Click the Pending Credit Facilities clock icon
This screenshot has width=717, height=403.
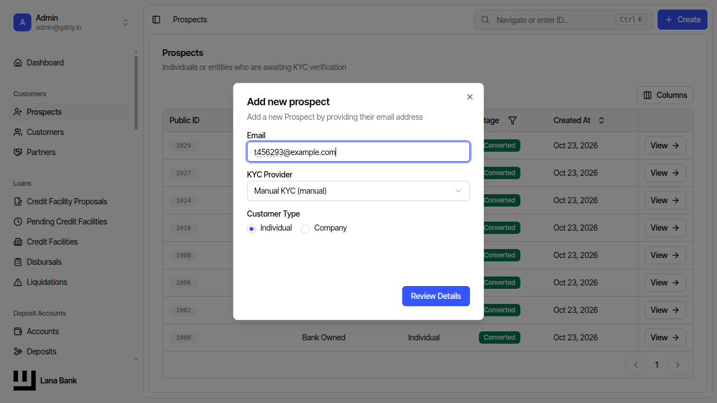point(18,222)
